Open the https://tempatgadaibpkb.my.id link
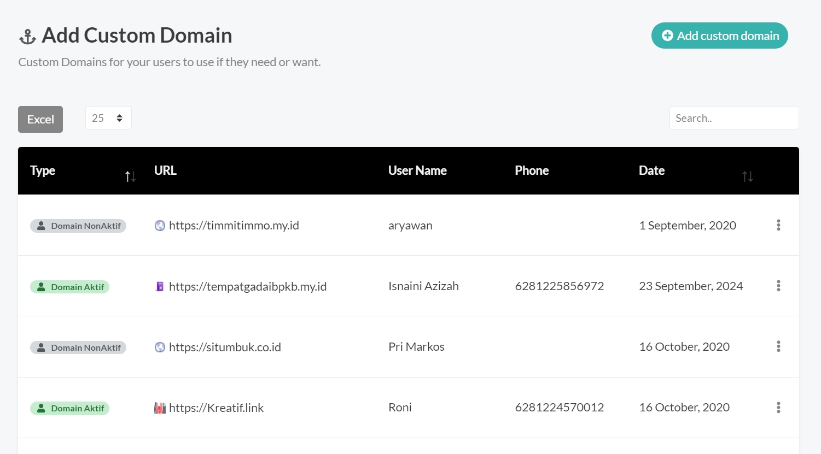This screenshot has width=821, height=454. pos(247,286)
